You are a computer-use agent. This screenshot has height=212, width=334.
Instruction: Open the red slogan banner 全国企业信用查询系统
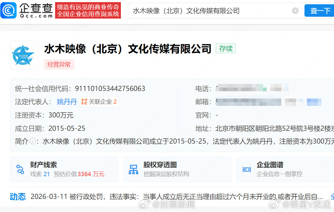(x=88, y=10)
